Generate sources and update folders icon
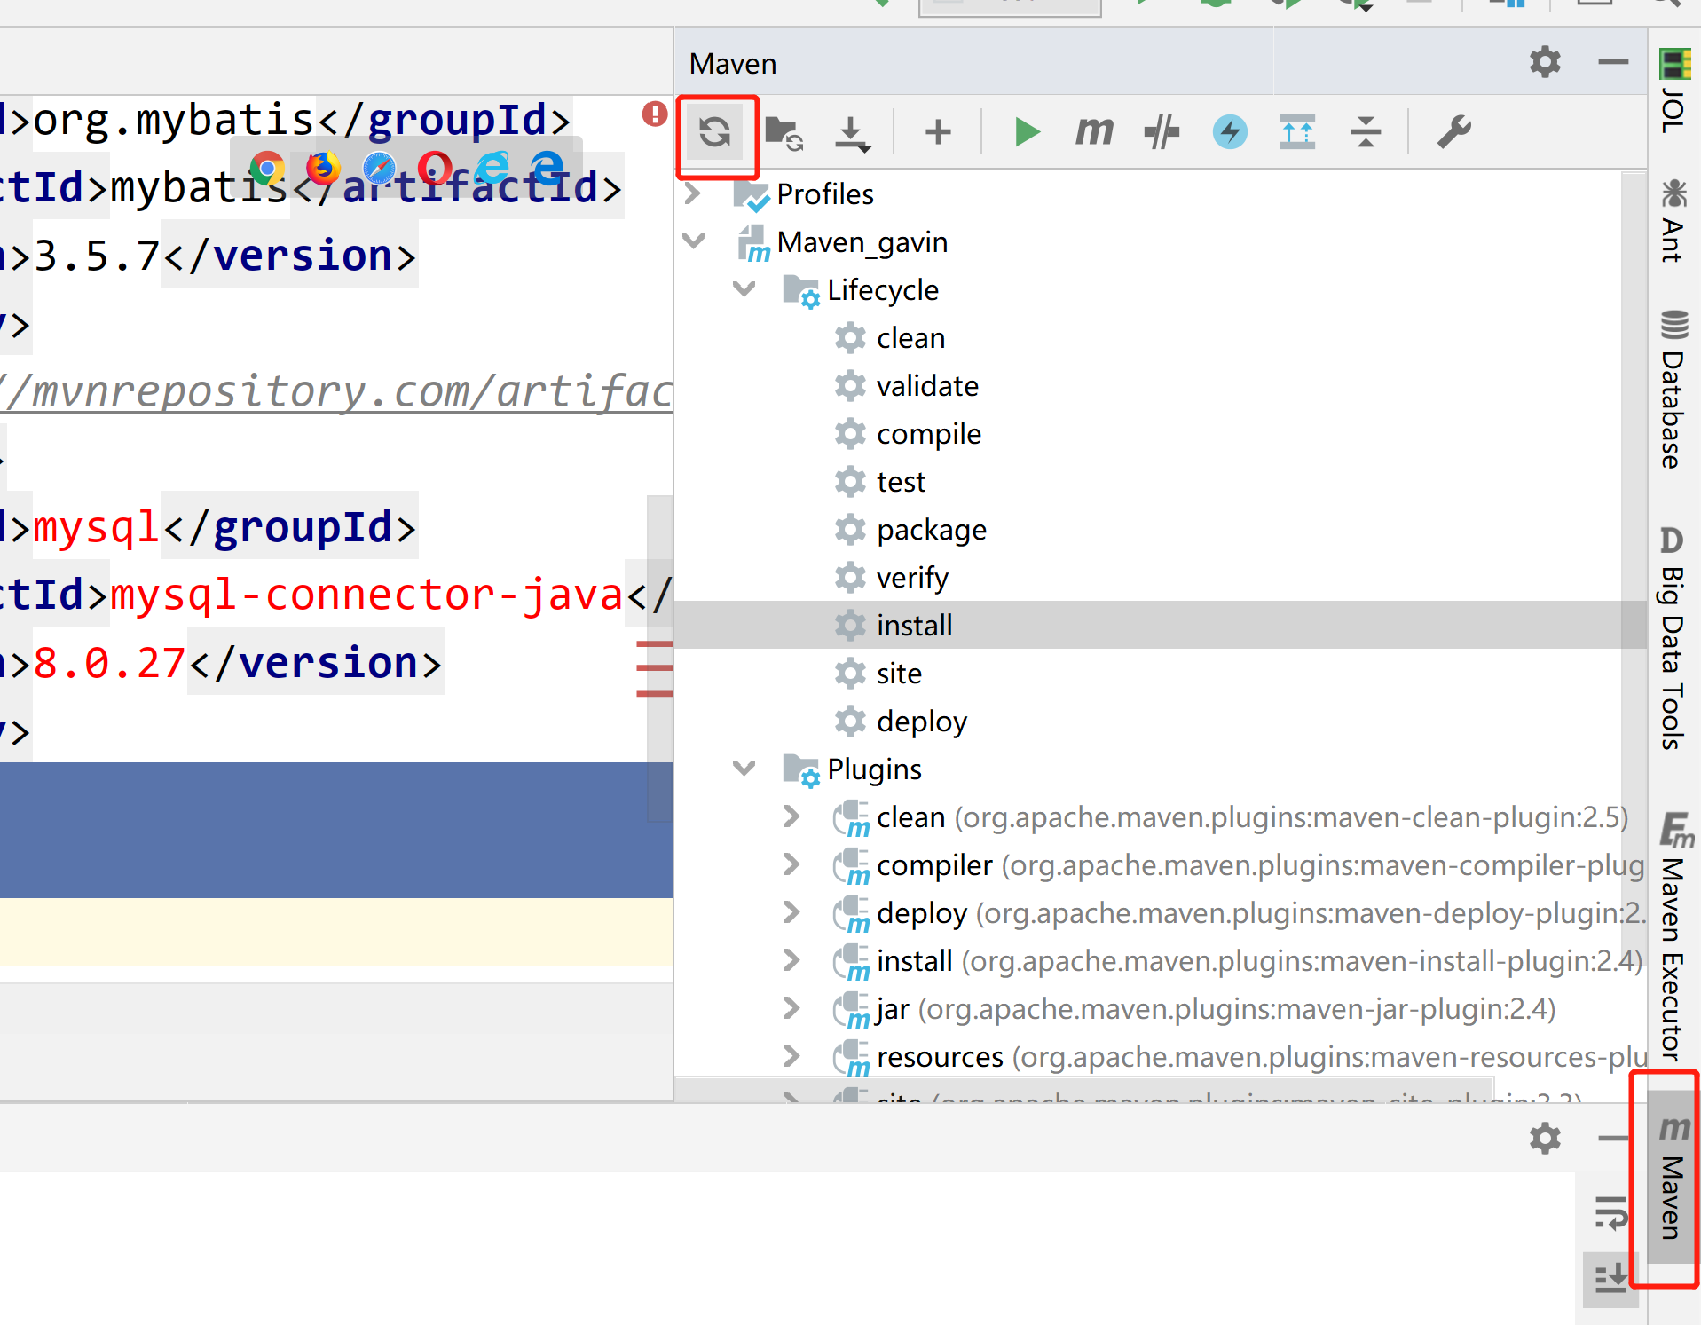 click(x=784, y=133)
